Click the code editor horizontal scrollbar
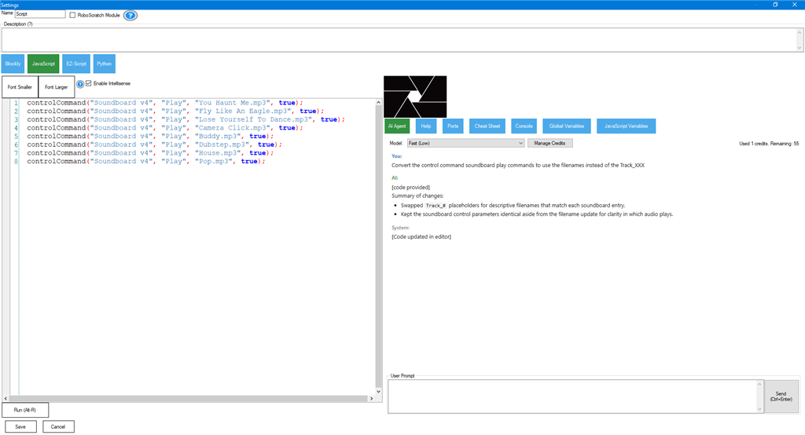The height and width of the screenshot is (435, 805). 189,399
